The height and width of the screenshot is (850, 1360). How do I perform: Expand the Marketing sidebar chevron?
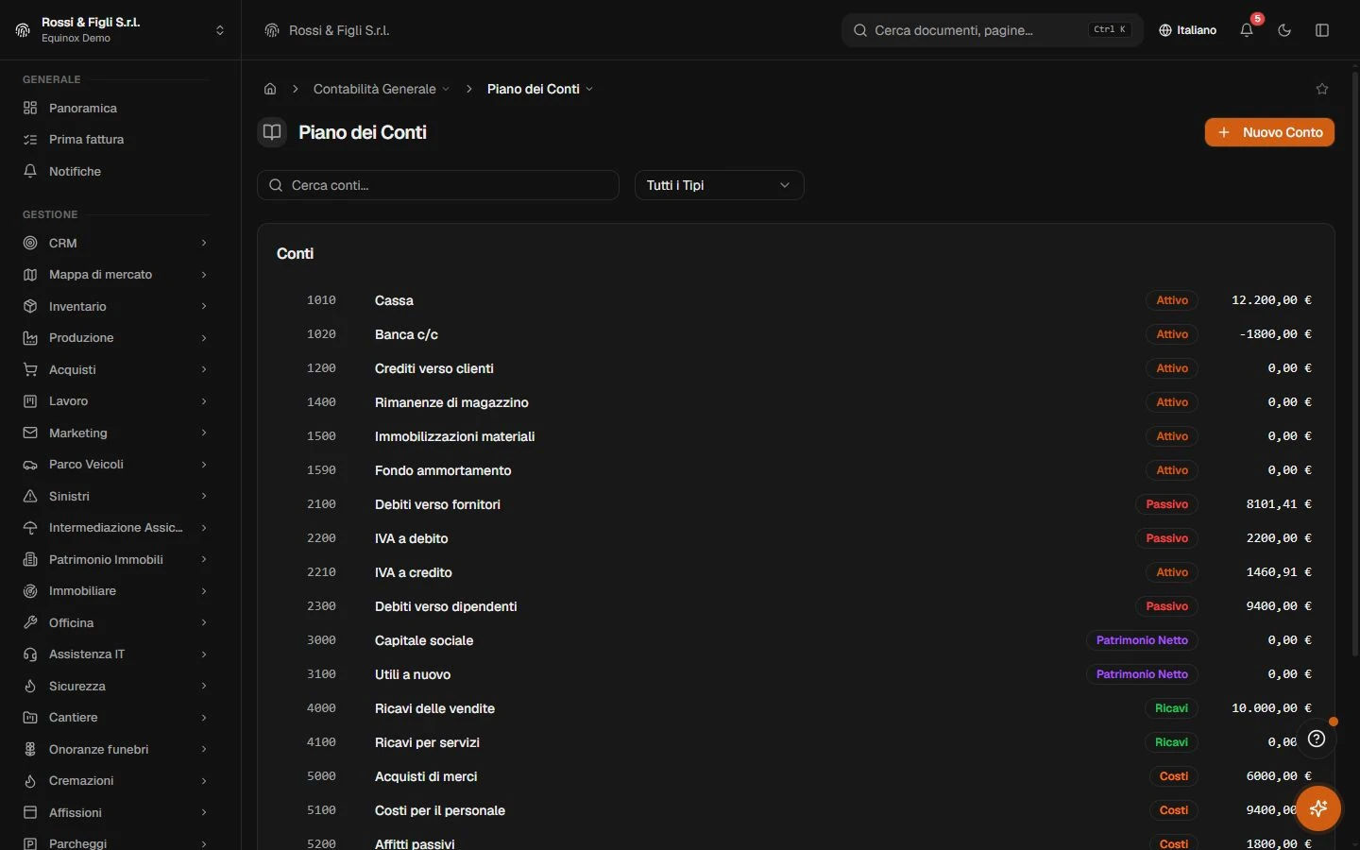tap(204, 433)
